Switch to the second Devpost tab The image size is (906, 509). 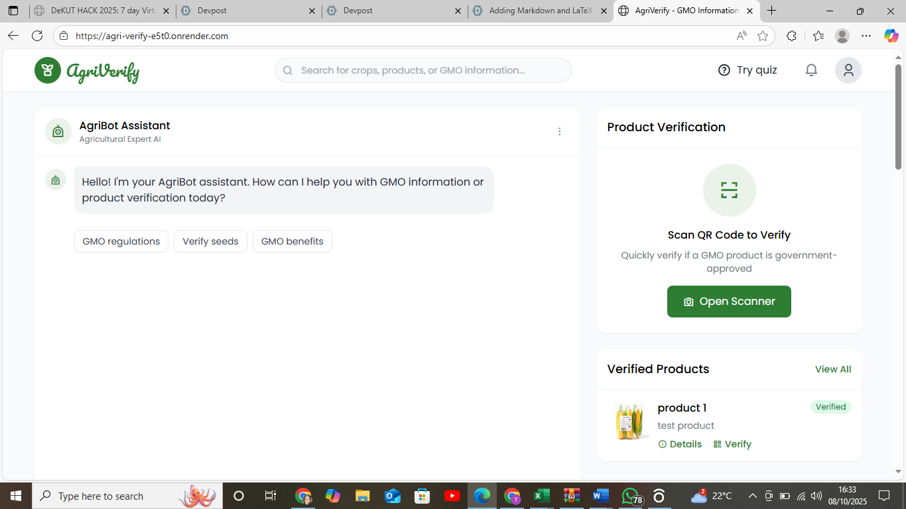pos(395,11)
